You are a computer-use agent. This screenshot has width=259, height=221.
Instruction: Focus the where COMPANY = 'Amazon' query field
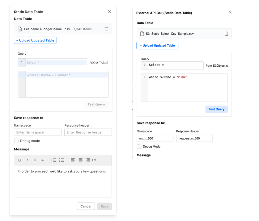coord(63,84)
